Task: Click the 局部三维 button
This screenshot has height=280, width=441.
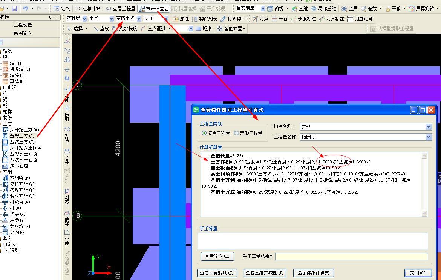Action: pyautogui.click(x=323, y=9)
